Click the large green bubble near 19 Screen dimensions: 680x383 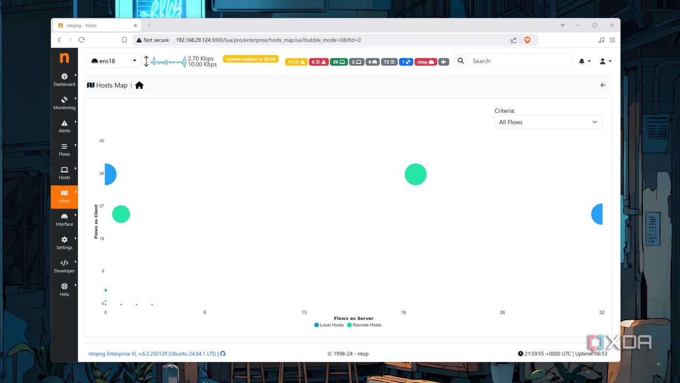(416, 174)
